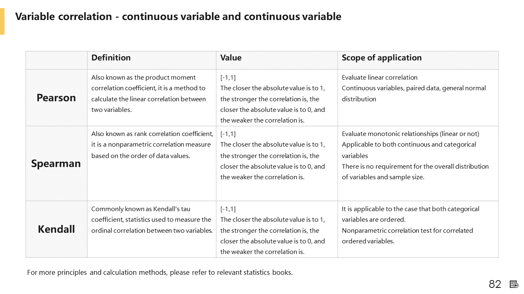524x294 pixels.
Task: Click the Kendall scope of application cell
Action: pos(410,225)
